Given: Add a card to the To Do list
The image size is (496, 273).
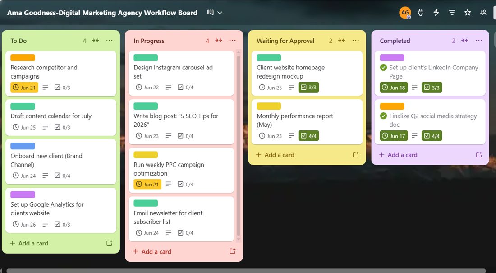Looking at the screenshot, I should 29,243.
